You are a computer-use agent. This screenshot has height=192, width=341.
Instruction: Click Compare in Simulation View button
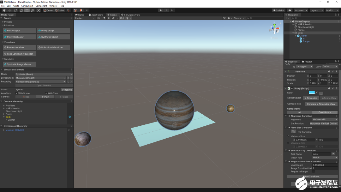click(x=321, y=104)
